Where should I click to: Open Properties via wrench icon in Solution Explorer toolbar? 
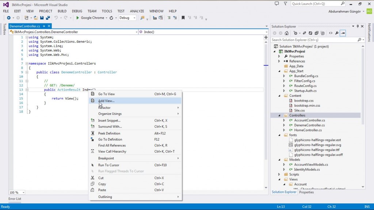[x=337, y=33]
